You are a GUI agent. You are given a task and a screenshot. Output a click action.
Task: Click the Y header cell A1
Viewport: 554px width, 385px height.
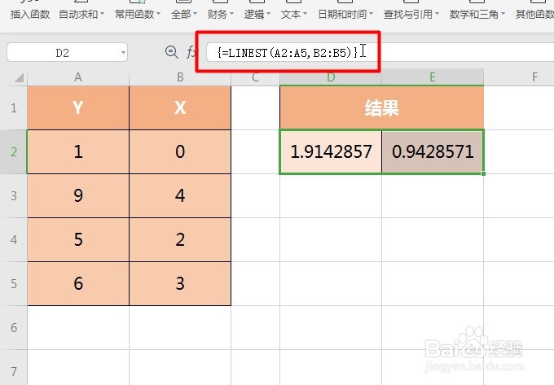(78, 107)
